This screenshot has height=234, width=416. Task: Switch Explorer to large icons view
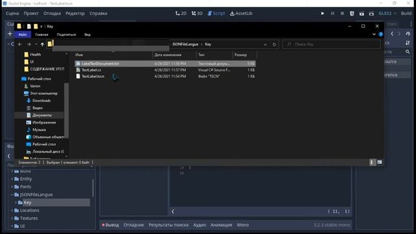click(380, 162)
